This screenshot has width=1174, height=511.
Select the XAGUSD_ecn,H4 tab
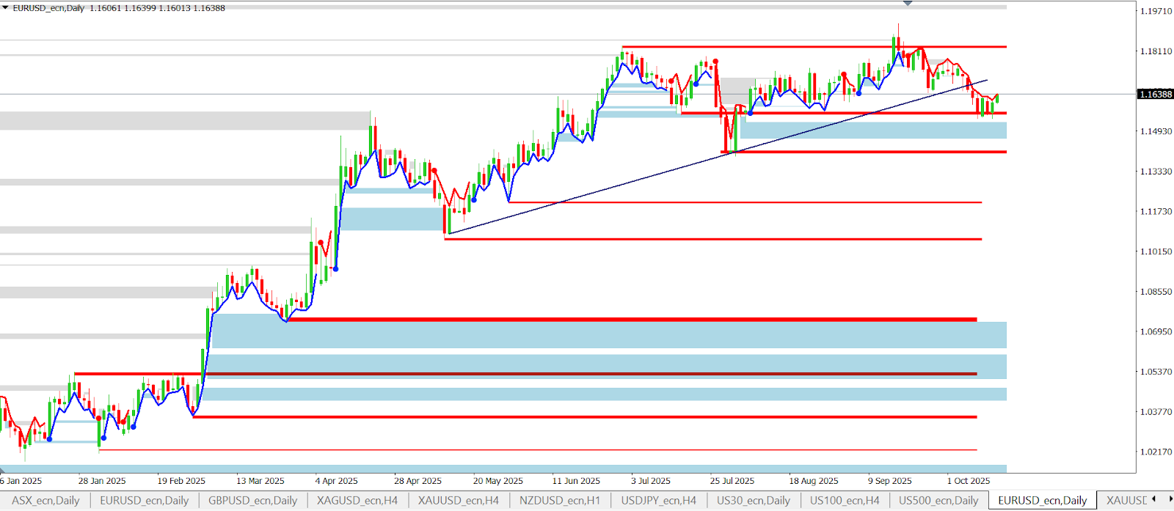coord(357,501)
